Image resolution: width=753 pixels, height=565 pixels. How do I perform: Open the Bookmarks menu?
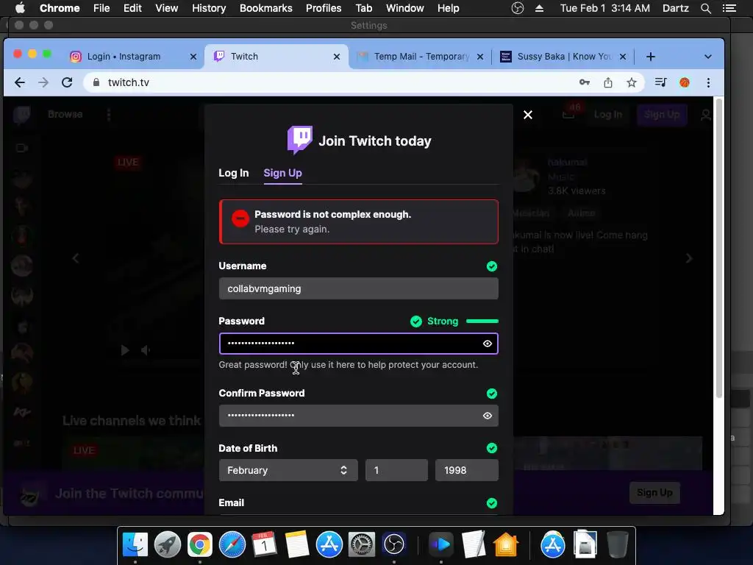266,8
